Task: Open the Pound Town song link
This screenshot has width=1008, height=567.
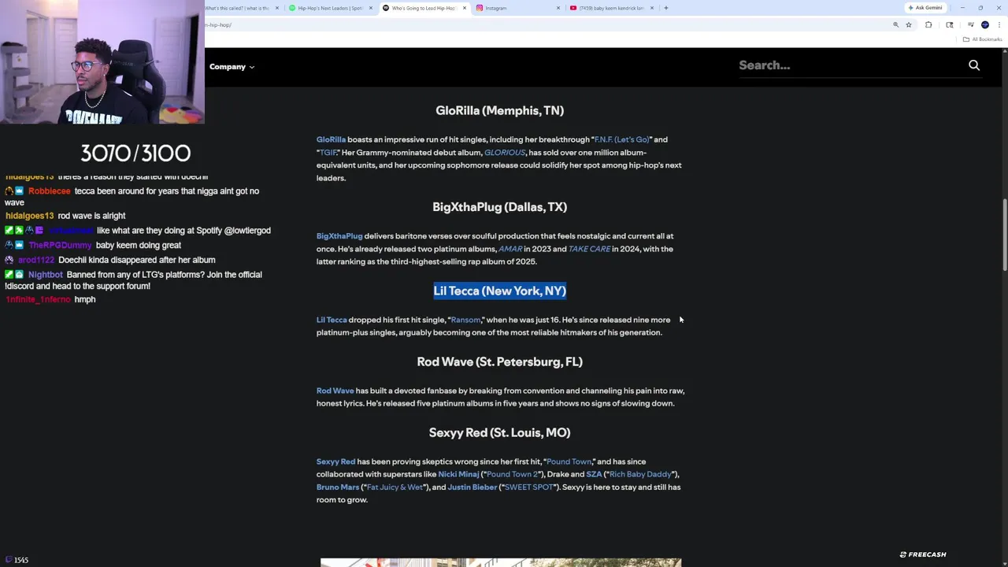Action: (569, 461)
